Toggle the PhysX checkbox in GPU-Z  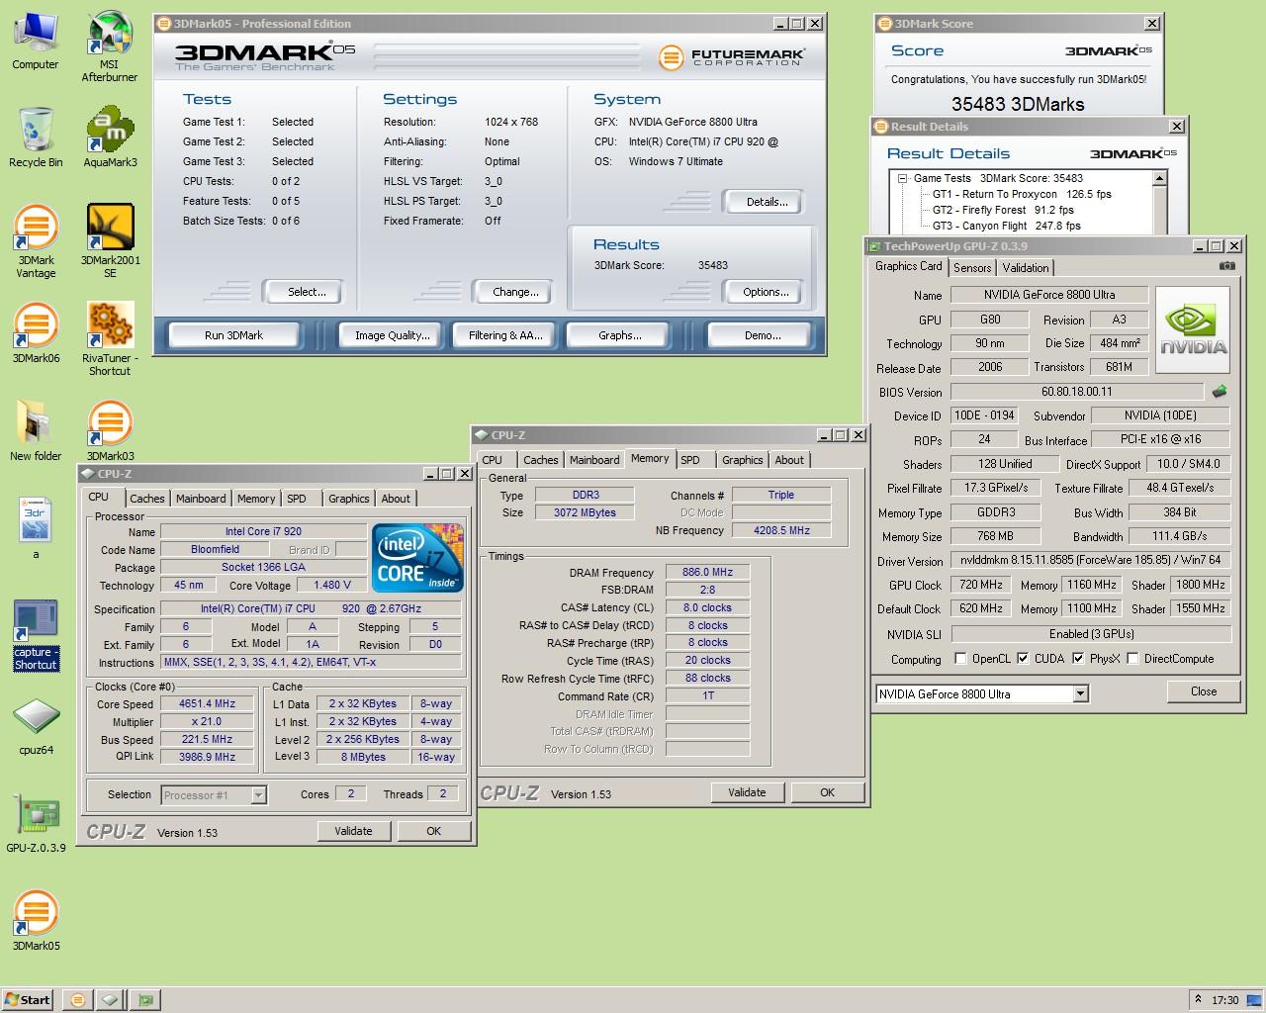1078,659
